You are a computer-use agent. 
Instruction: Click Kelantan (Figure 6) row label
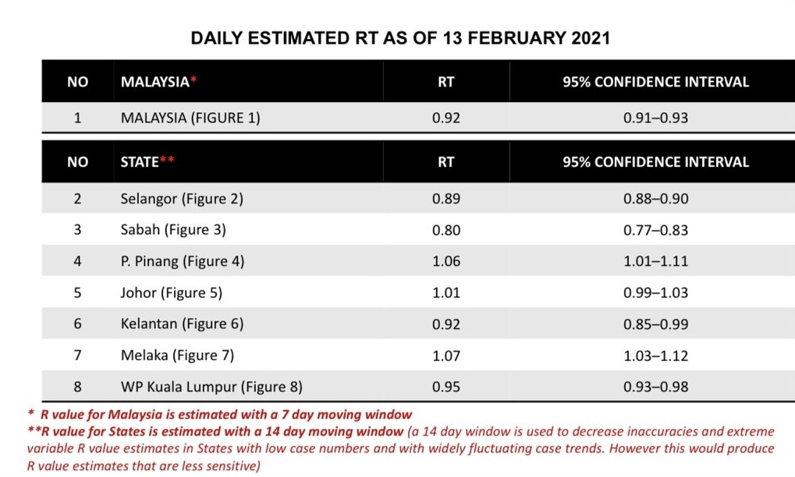(x=183, y=323)
